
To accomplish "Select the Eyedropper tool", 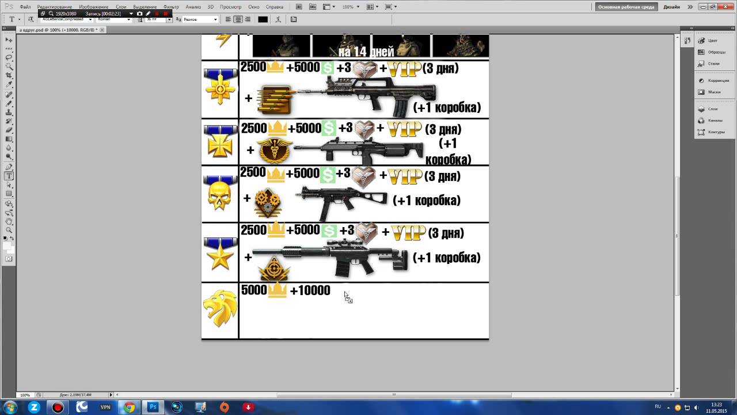I will click(9, 84).
